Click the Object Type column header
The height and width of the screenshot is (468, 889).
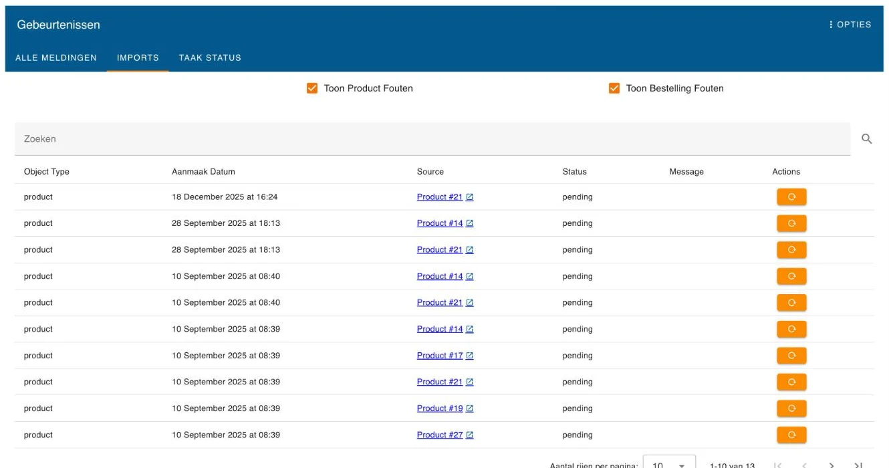click(x=47, y=172)
